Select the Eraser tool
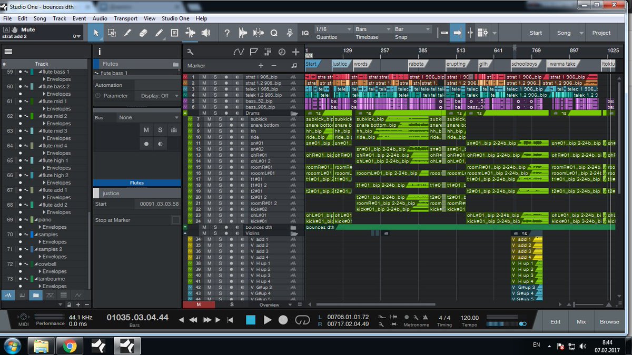Image resolution: width=632 pixels, height=355 pixels. [x=143, y=33]
